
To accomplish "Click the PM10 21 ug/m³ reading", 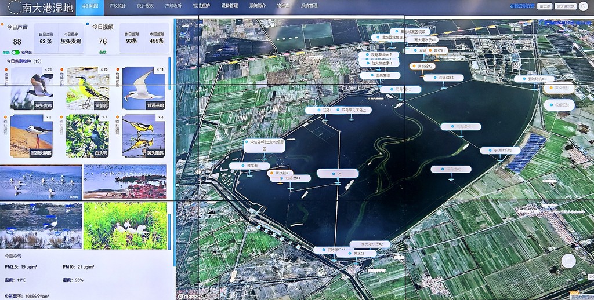I will [x=78, y=267].
